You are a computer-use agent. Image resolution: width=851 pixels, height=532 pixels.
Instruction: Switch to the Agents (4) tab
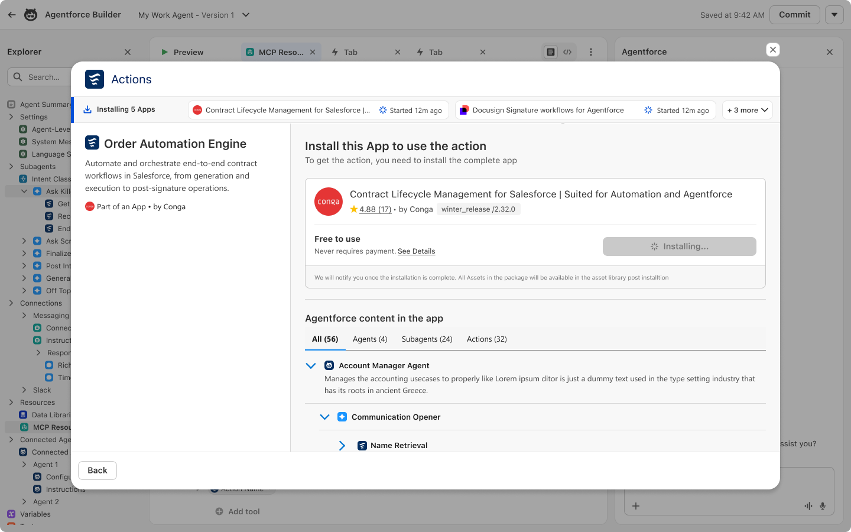(370, 339)
